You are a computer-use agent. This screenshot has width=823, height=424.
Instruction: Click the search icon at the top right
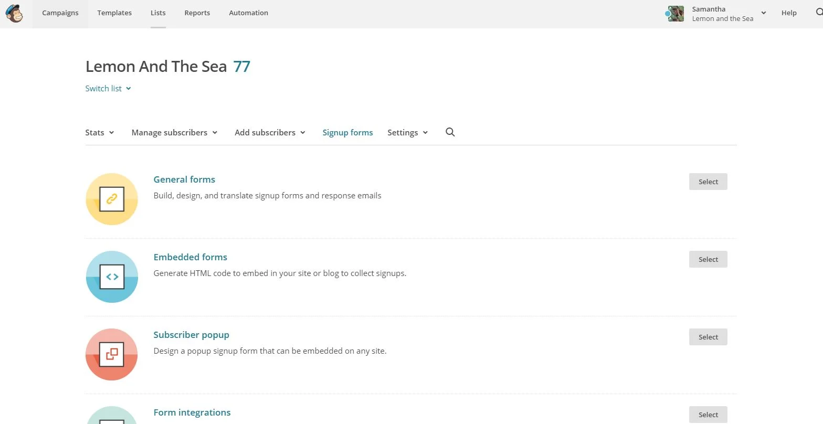(x=819, y=13)
